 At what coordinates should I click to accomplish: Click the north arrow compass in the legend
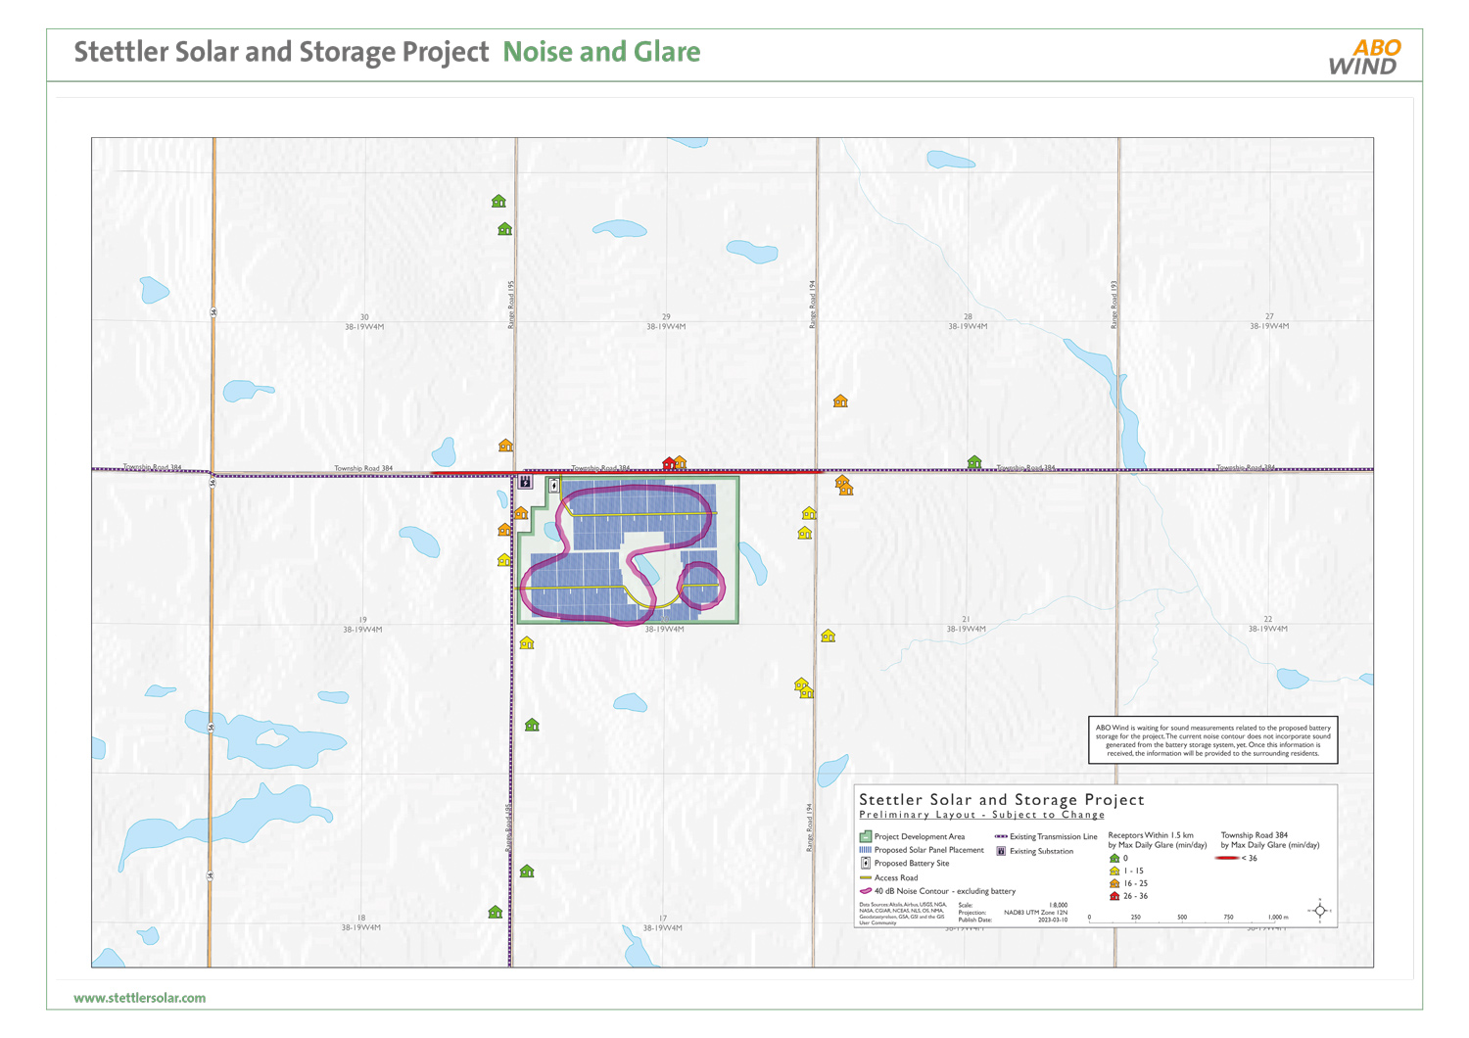click(1320, 911)
